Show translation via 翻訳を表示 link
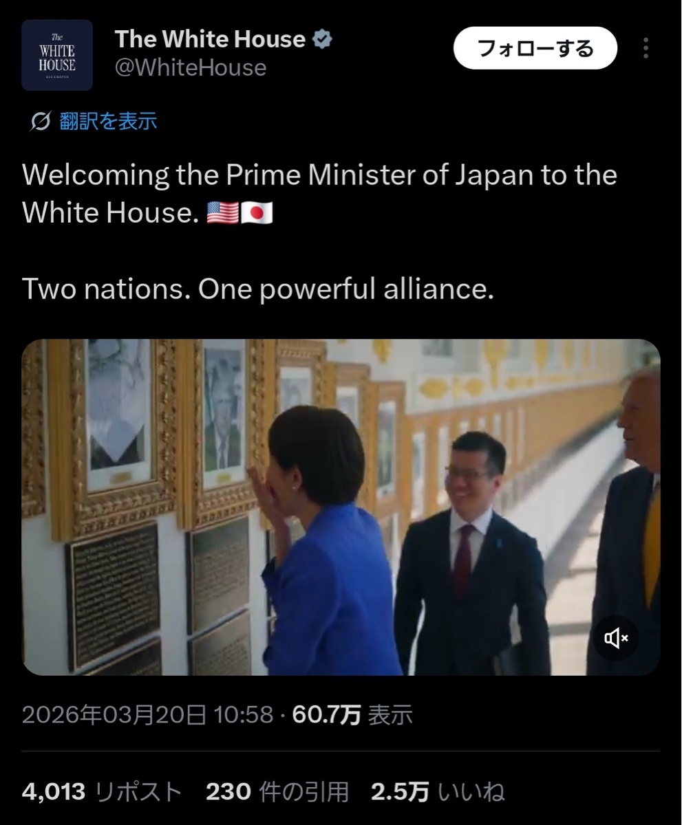Viewport: 682px width, 825px height. click(108, 122)
